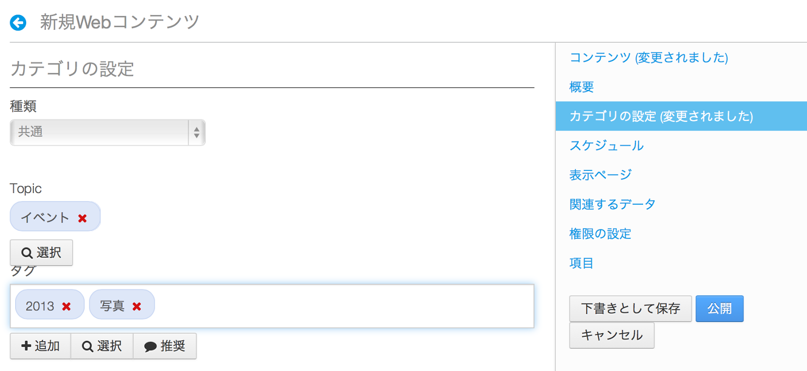The height and width of the screenshot is (371, 807).
Task: Navigate to スケジュール section
Action: tap(607, 146)
